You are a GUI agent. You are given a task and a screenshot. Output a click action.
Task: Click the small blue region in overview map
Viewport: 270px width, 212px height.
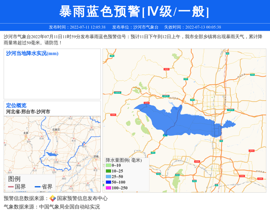click(51, 154)
